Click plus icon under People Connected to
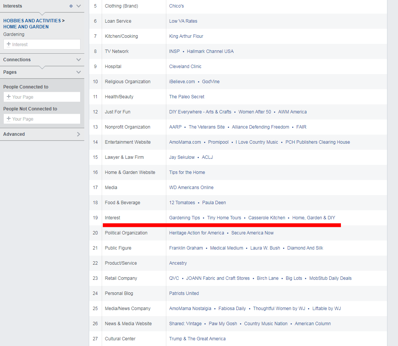This screenshot has height=346, width=398. (9, 97)
